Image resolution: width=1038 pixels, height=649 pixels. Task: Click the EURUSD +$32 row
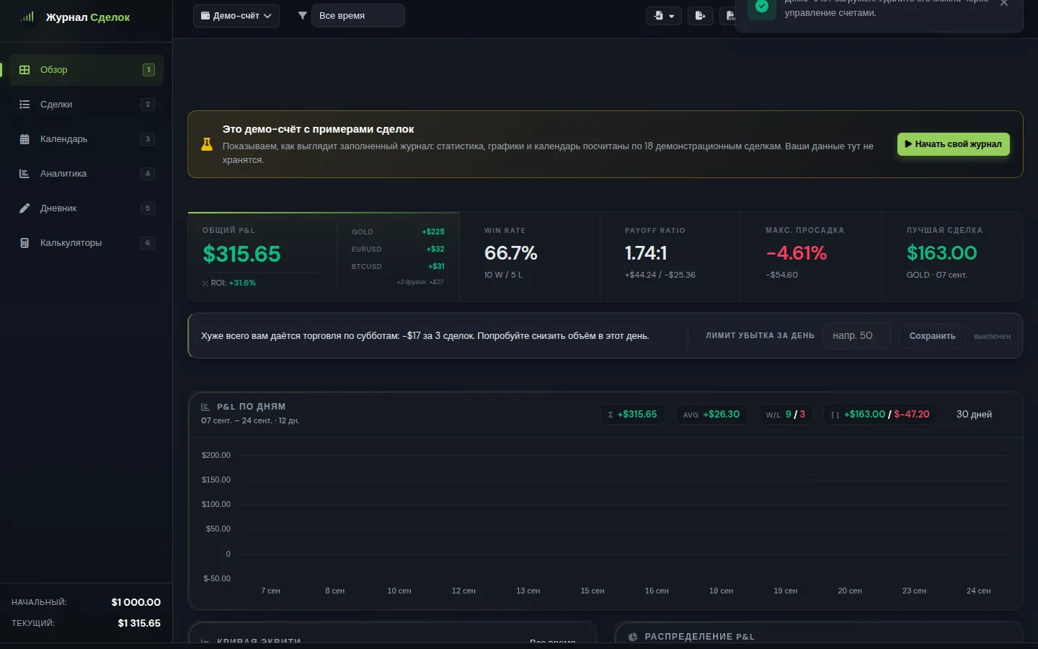(398, 250)
